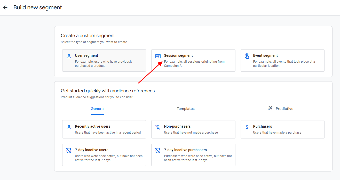The height and width of the screenshot is (180, 340).
Task: Click the Session segment window icon
Action: coord(158,56)
